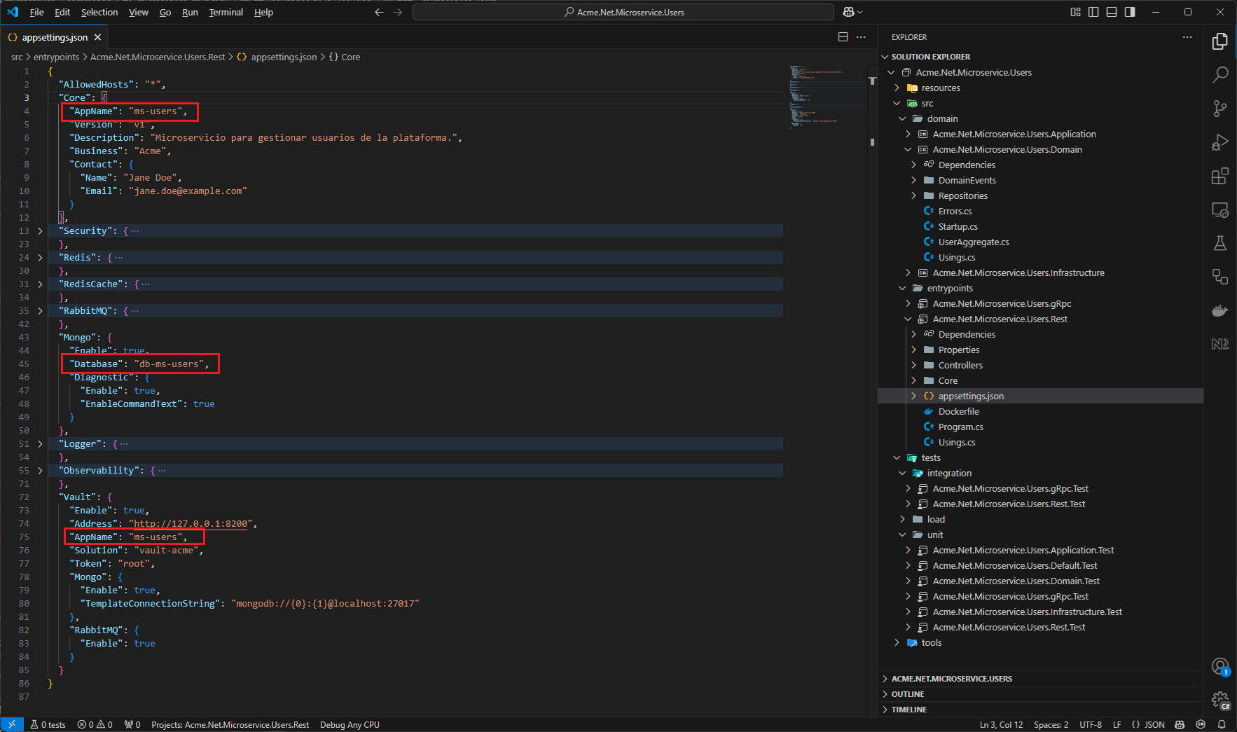The width and height of the screenshot is (1237, 732).
Task: Expand folded Security section on line 13
Action: click(40, 230)
